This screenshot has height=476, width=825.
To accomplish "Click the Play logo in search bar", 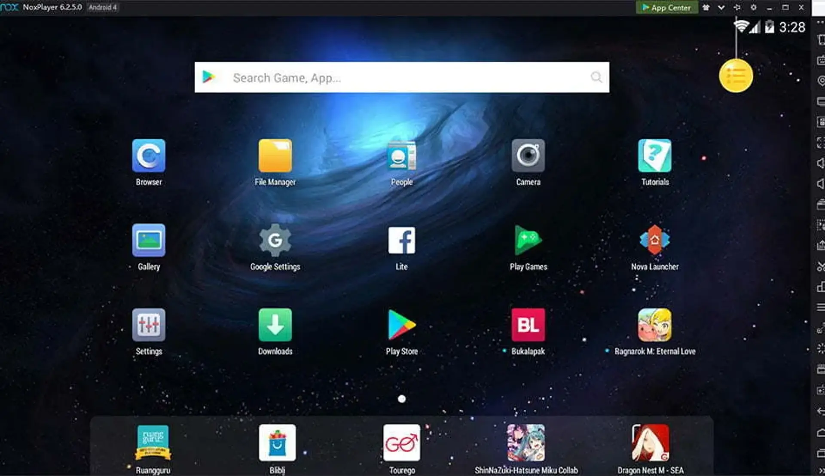I will tap(209, 77).
